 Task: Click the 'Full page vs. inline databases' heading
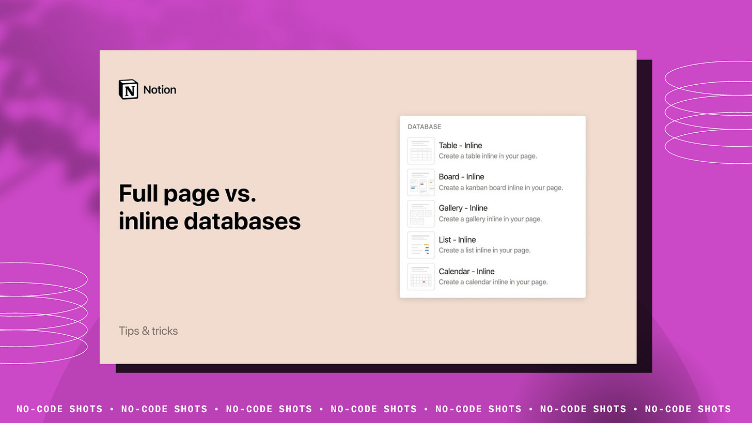[210, 207]
